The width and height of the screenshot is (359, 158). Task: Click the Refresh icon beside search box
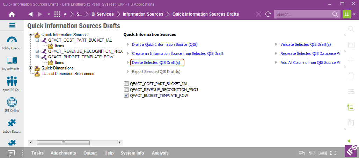[268, 14]
